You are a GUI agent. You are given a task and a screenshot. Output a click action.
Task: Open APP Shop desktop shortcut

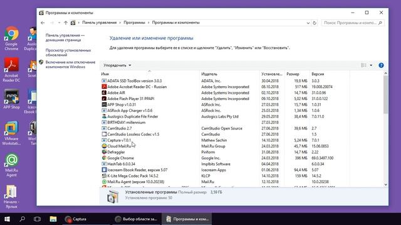point(11,99)
